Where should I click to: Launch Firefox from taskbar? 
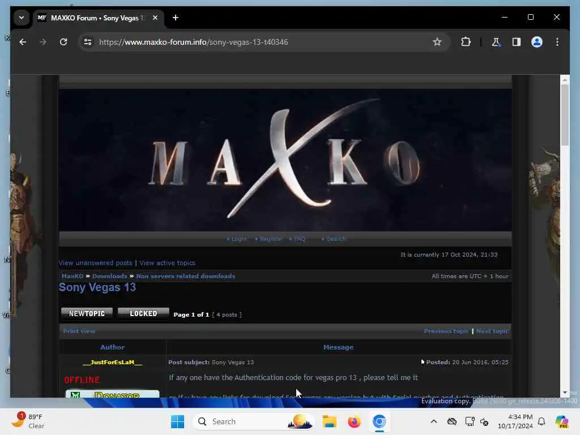coord(354,421)
